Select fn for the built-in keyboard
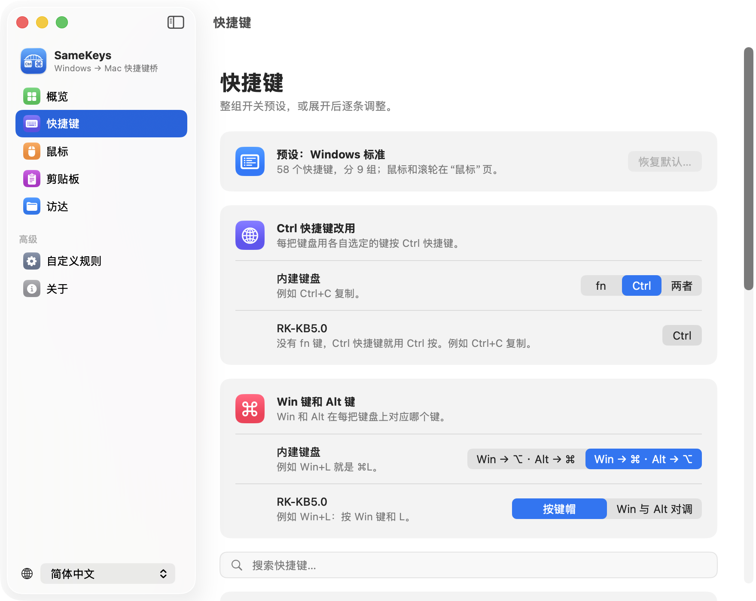The height and width of the screenshot is (601, 756). [x=601, y=285]
